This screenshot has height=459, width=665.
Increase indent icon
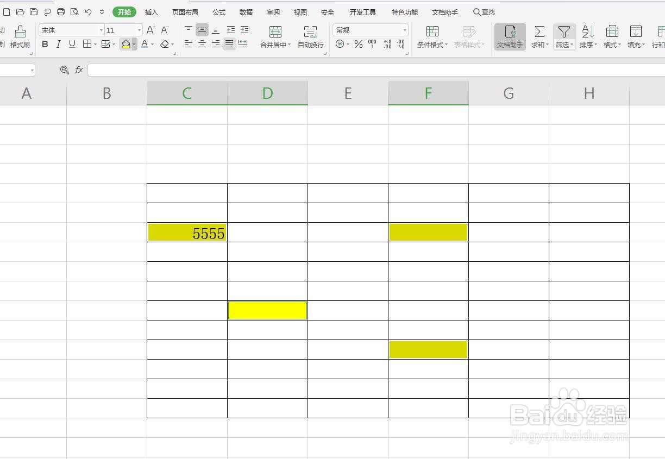tap(244, 30)
